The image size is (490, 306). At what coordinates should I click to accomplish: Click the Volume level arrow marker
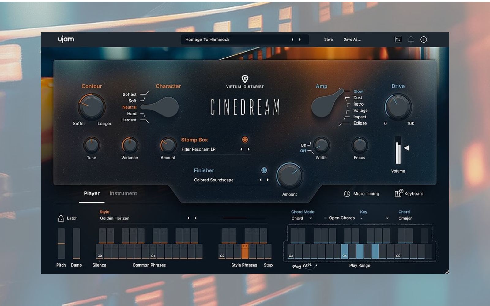[406, 148]
